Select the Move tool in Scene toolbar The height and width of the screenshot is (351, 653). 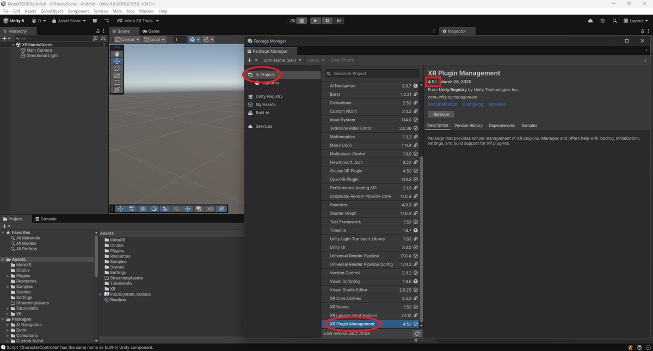pyautogui.click(x=116, y=61)
